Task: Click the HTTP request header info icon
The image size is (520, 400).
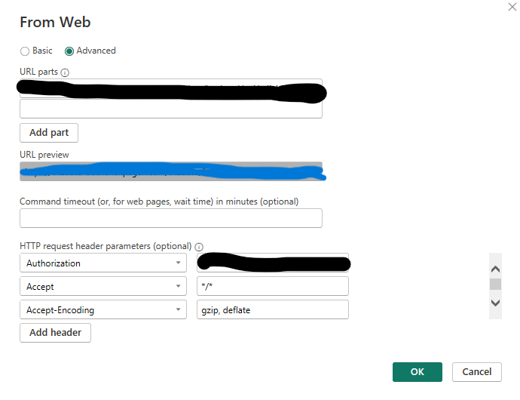Action: pyautogui.click(x=199, y=247)
